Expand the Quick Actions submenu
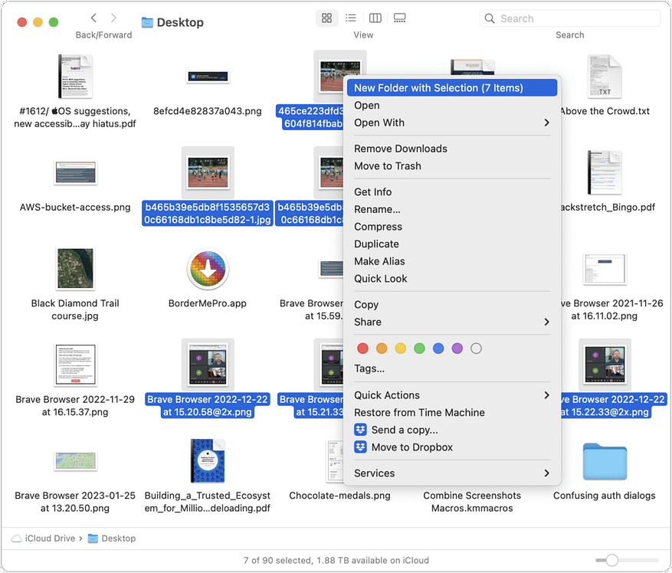This screenshot has height=573, width=672. pyautogui.click(x=546, y=395)
